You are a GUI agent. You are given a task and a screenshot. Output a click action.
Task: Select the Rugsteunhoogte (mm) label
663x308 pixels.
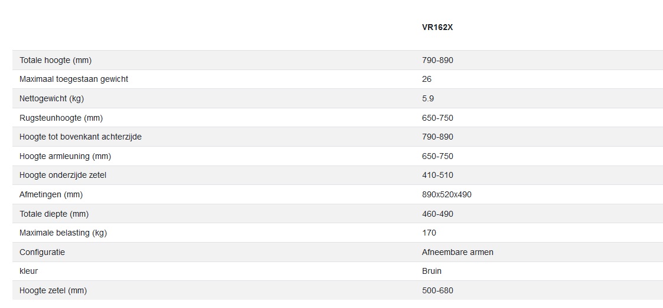click(x=61, y=118)
